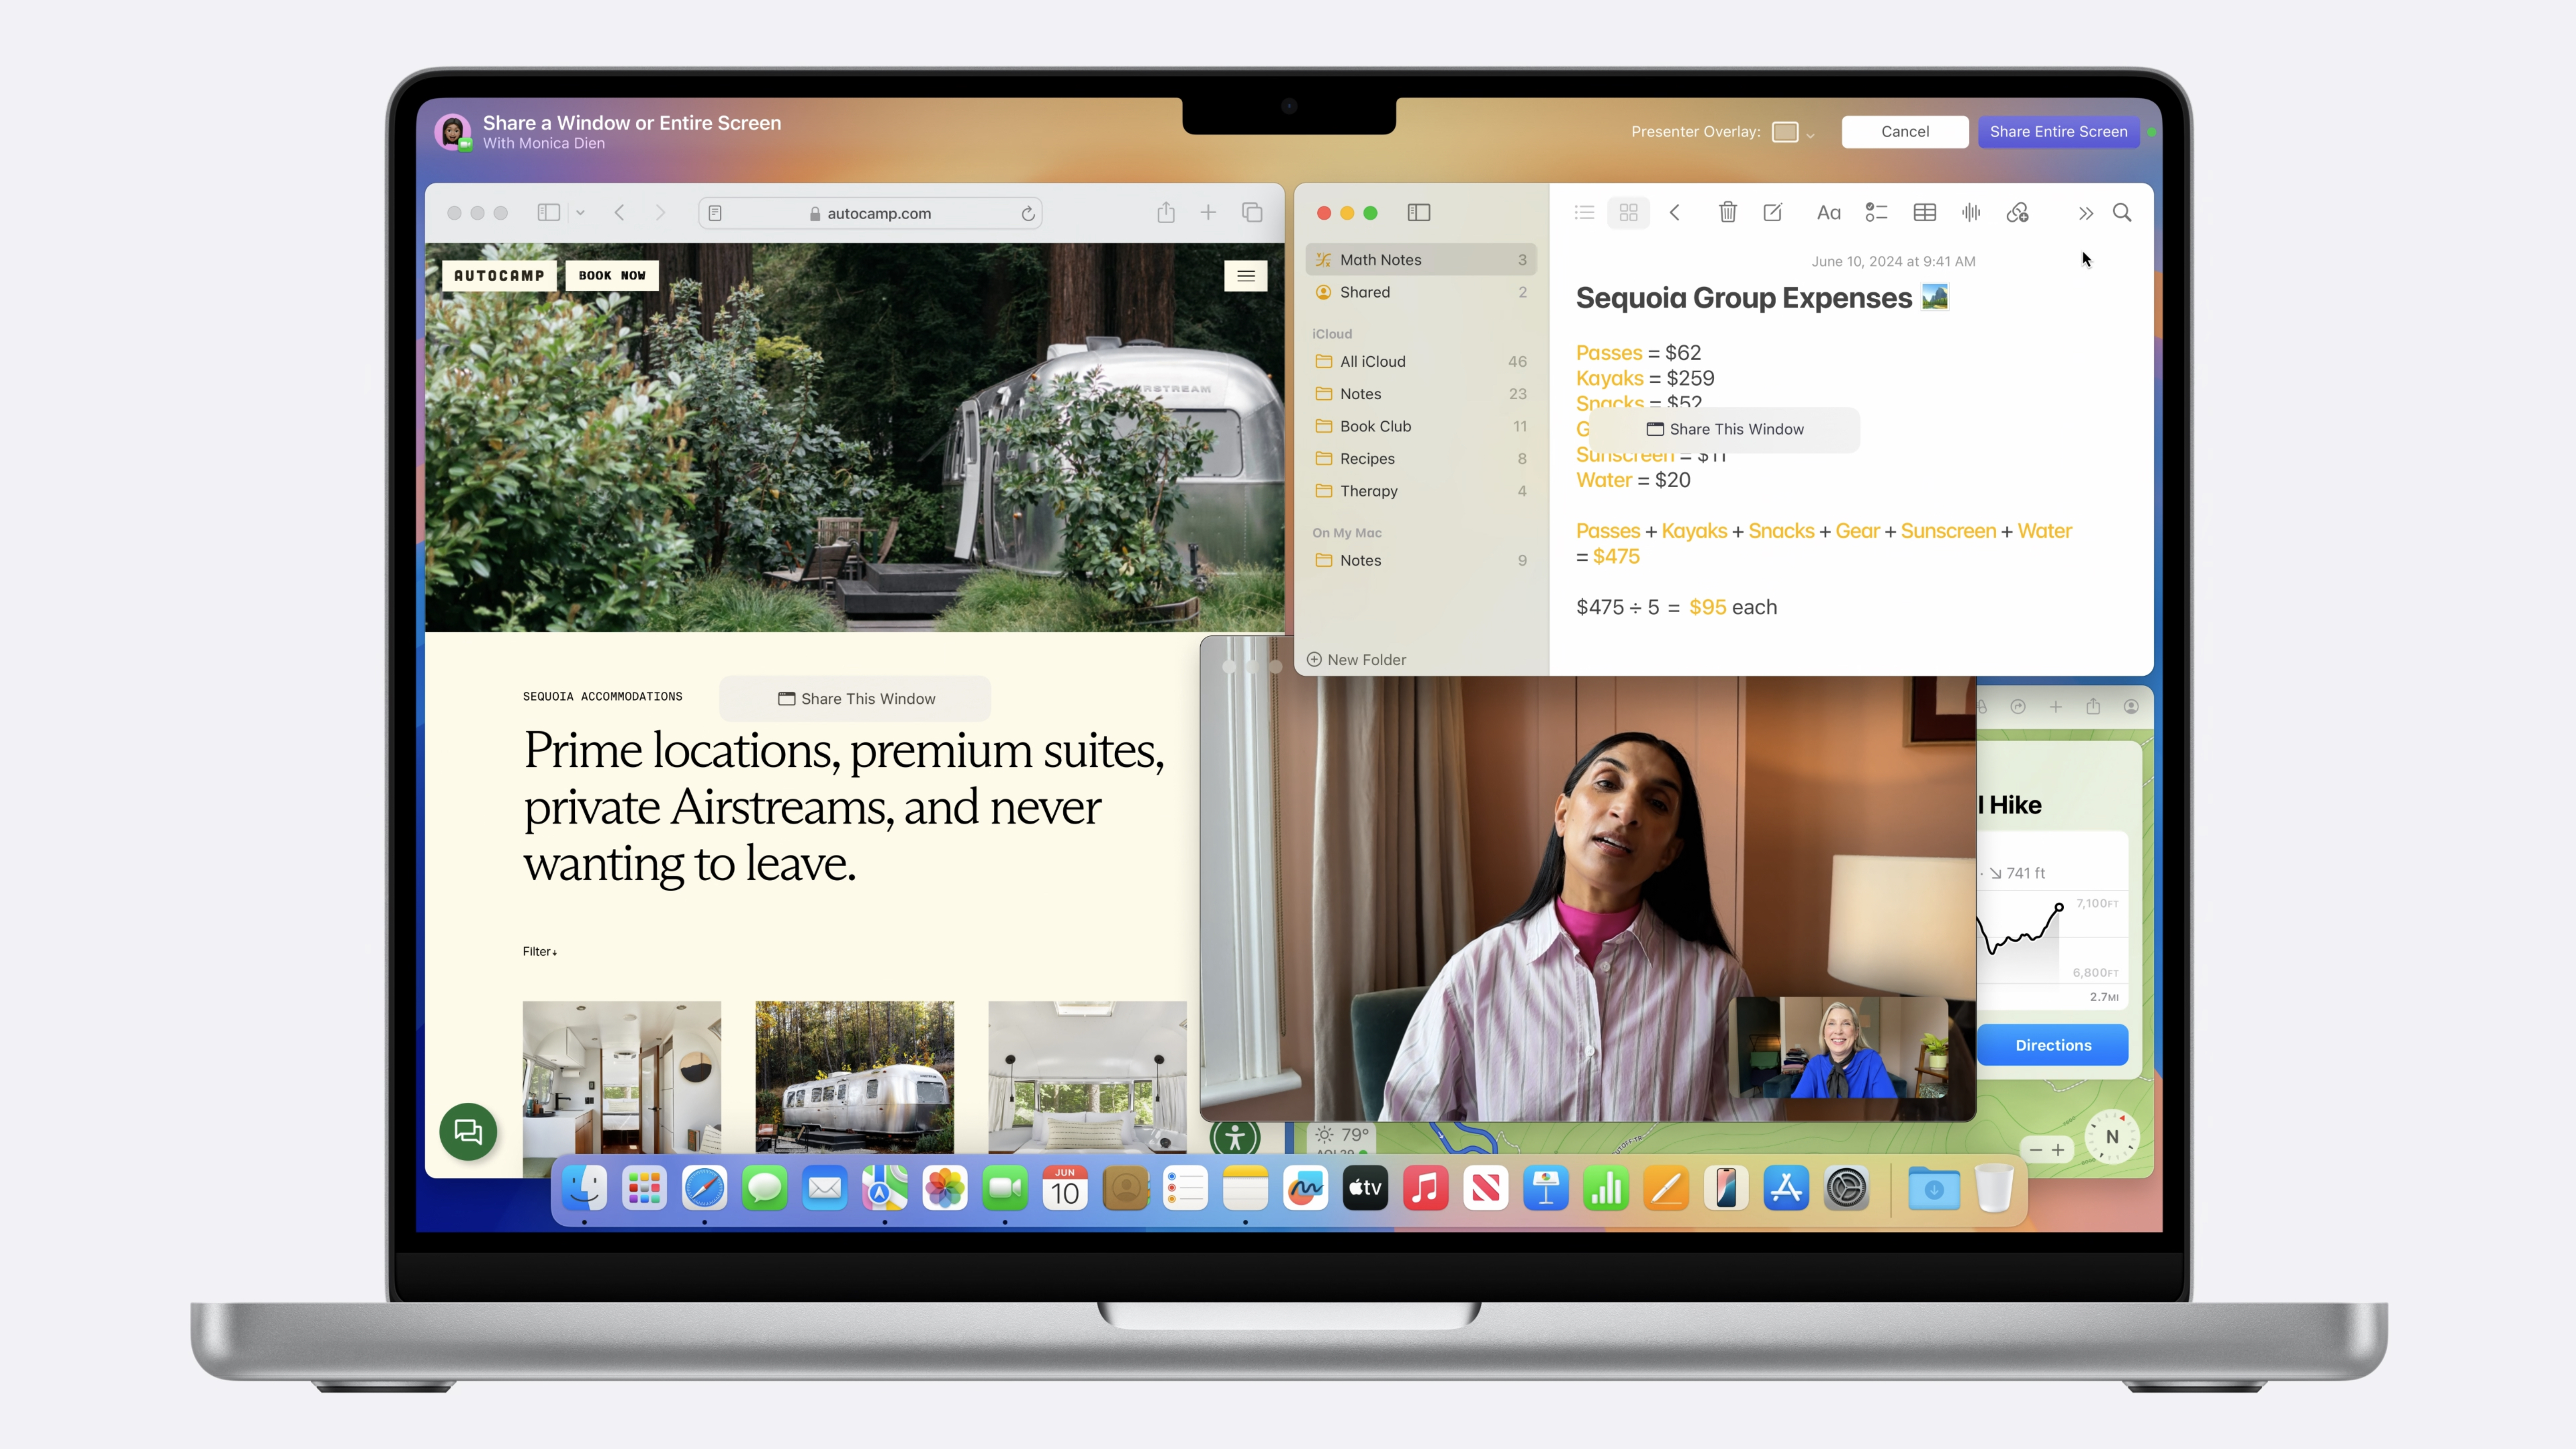Toggle the Safari navigation back arrow
Image resolution: width=2576 pixels, height=1449 pixels.
[618, 212]
